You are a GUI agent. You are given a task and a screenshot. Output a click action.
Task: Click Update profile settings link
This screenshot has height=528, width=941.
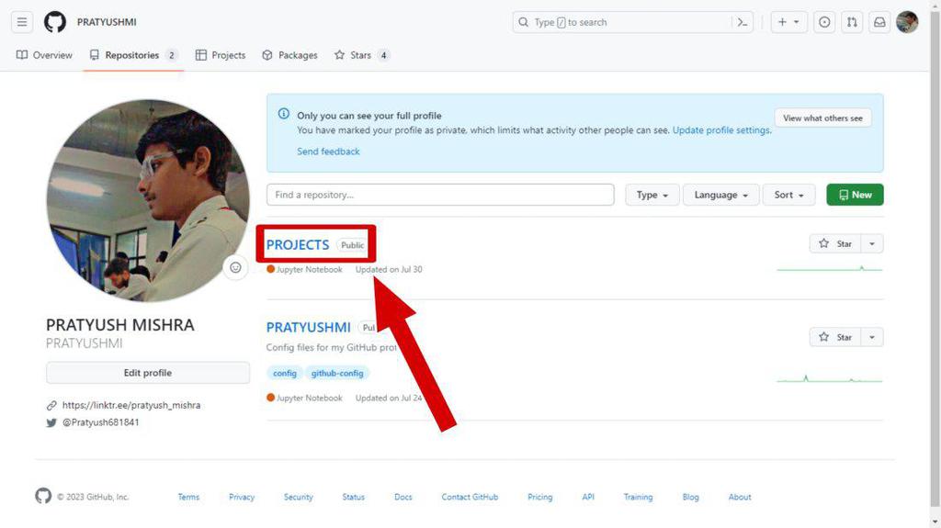[x=720, y=130]
